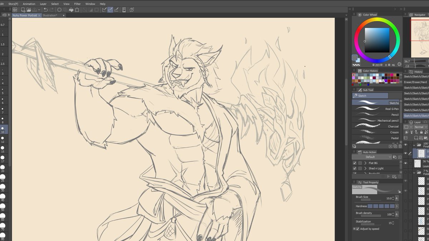Toggle Snap to Special Ruler icon
429x241 pixels.
click(x=110, y=10)
